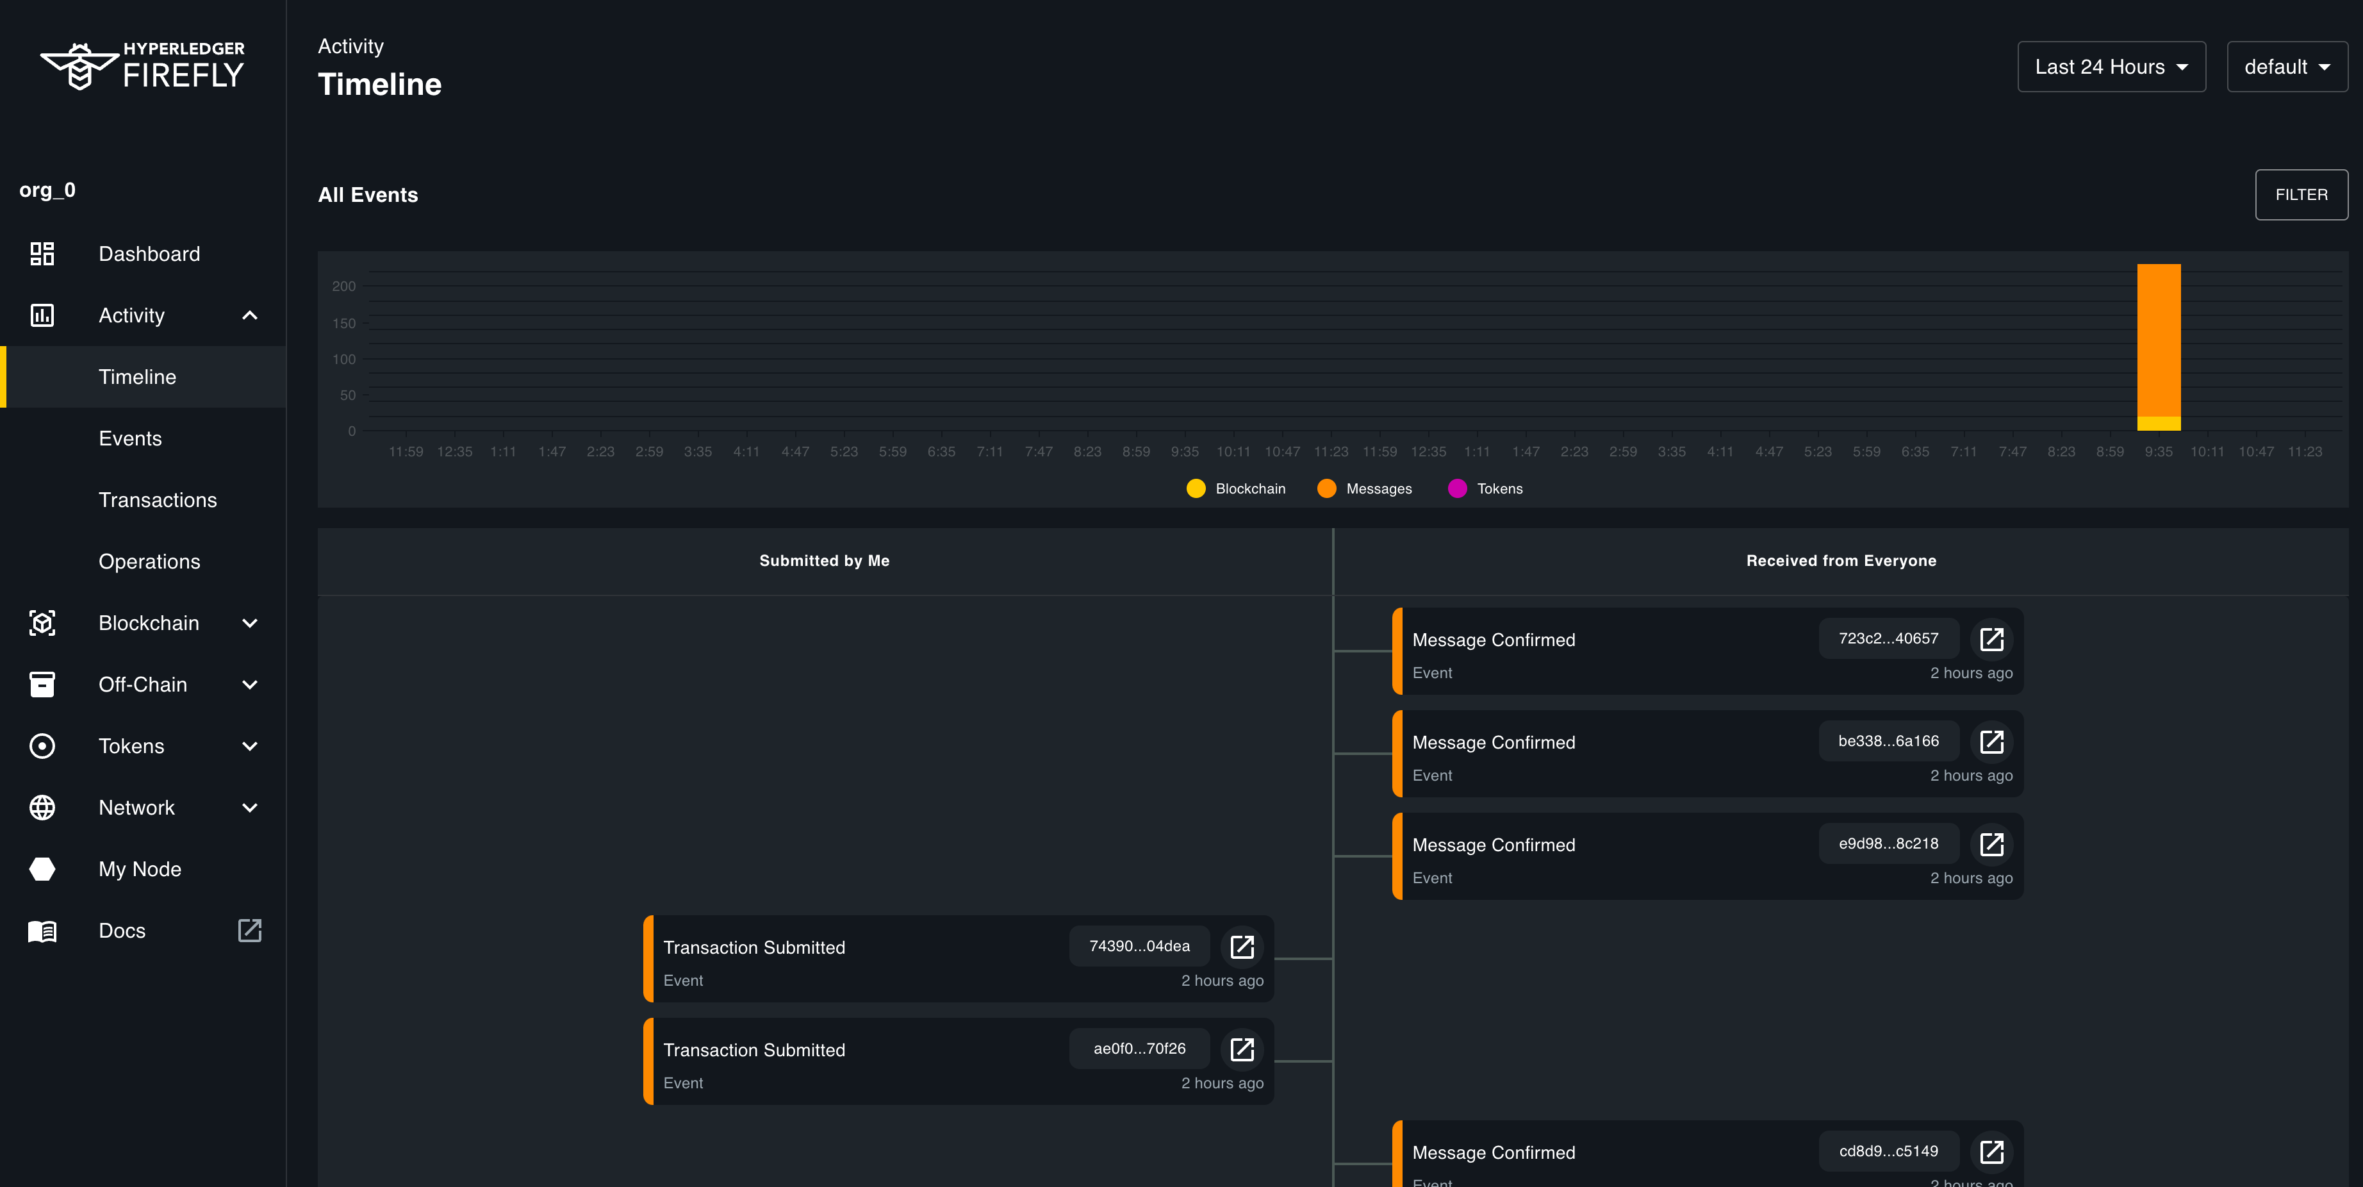2363x1187 pixels.
Task: Open event 723c2...40657 via launch icon
Action: coord(1991,640)
